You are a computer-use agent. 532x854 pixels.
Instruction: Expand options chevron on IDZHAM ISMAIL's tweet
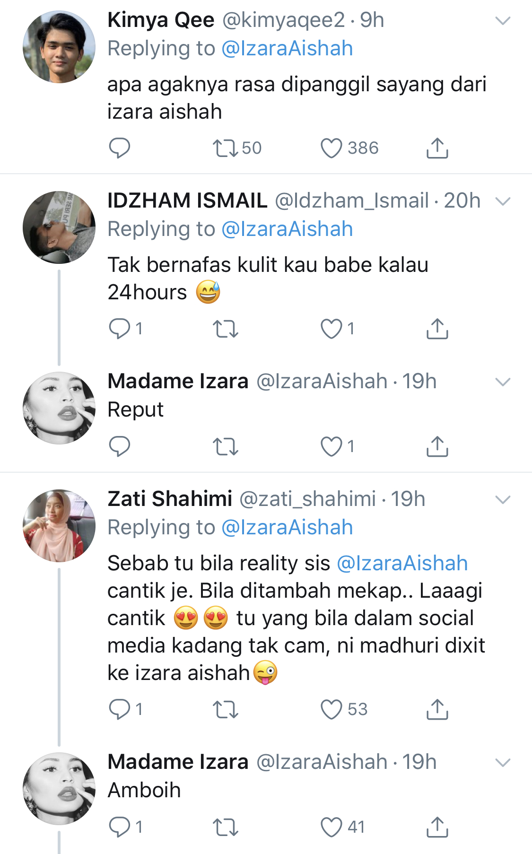[502, 201]
